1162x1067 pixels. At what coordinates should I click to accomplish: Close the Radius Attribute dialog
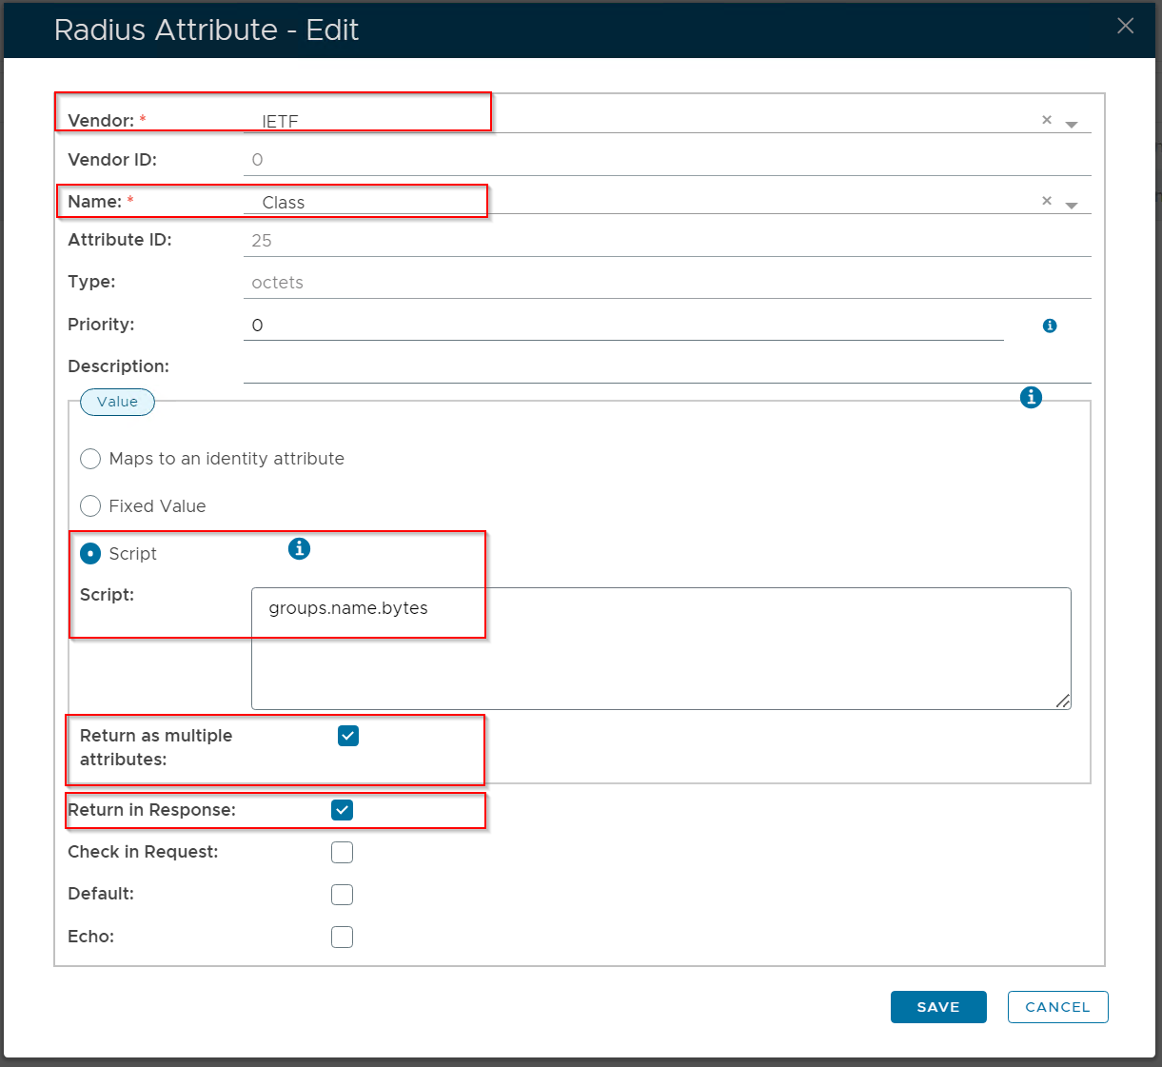click(1125, 27)
